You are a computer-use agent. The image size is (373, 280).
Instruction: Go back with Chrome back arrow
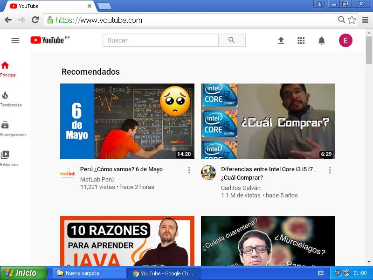click(8, 20)
